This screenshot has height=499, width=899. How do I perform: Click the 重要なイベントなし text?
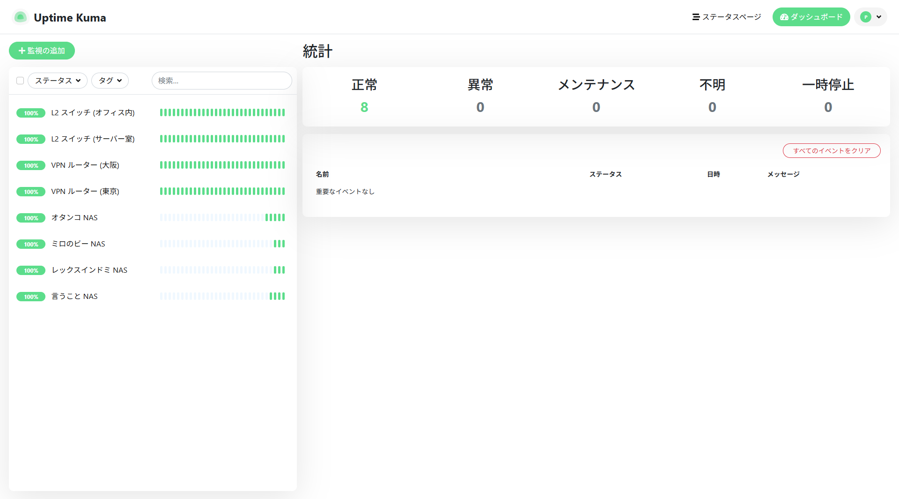click(x=345, y=192)
